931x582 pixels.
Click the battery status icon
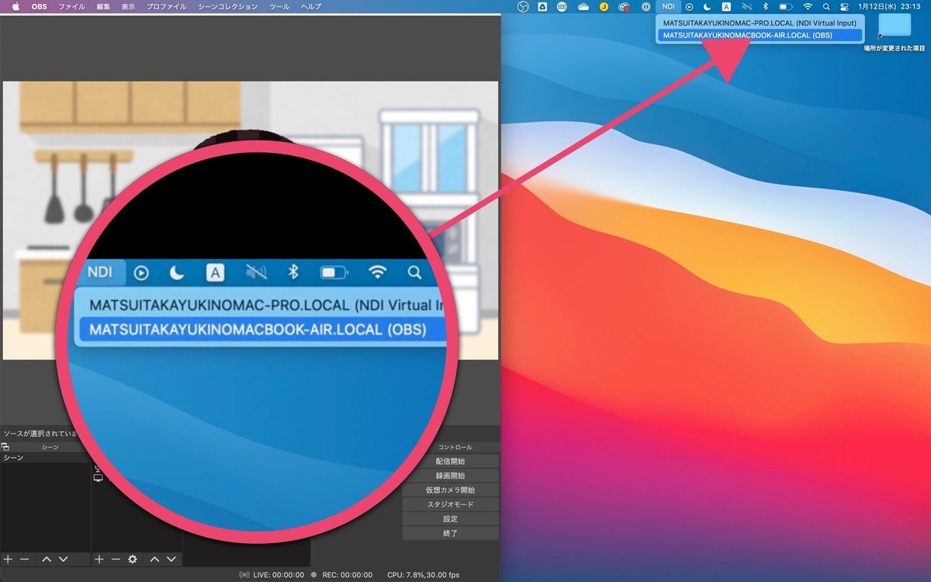(x=785, y=6)
